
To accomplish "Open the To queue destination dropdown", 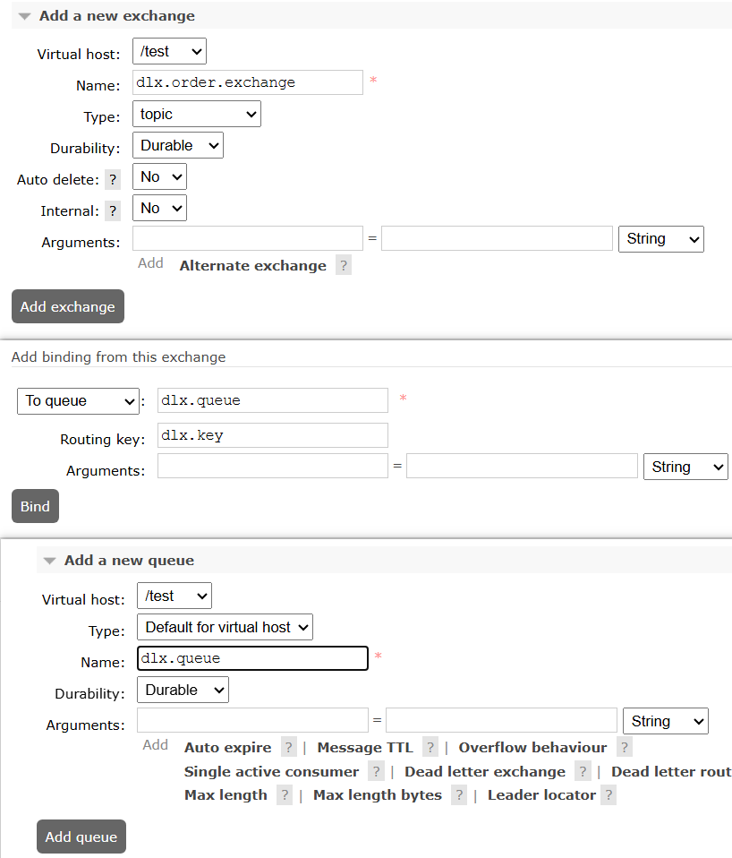I will tap(78, 401).
